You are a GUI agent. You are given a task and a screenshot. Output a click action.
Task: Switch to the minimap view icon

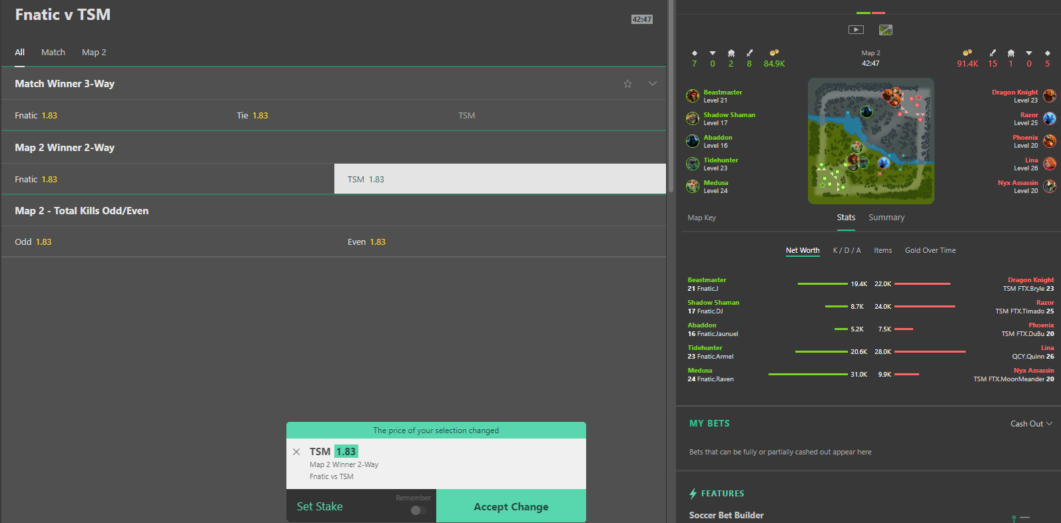[886, 29]
